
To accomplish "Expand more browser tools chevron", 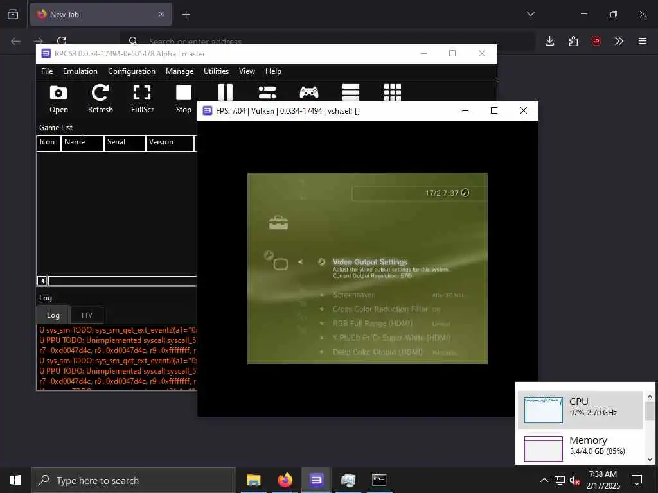I will point(619,41).
